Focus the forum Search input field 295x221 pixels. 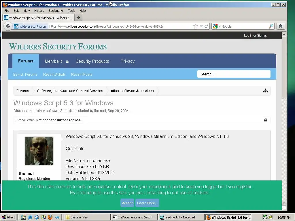click(x=234, y=74)
